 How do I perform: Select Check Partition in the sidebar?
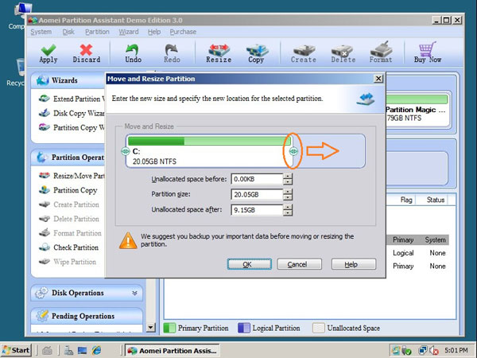click(76, 247)
